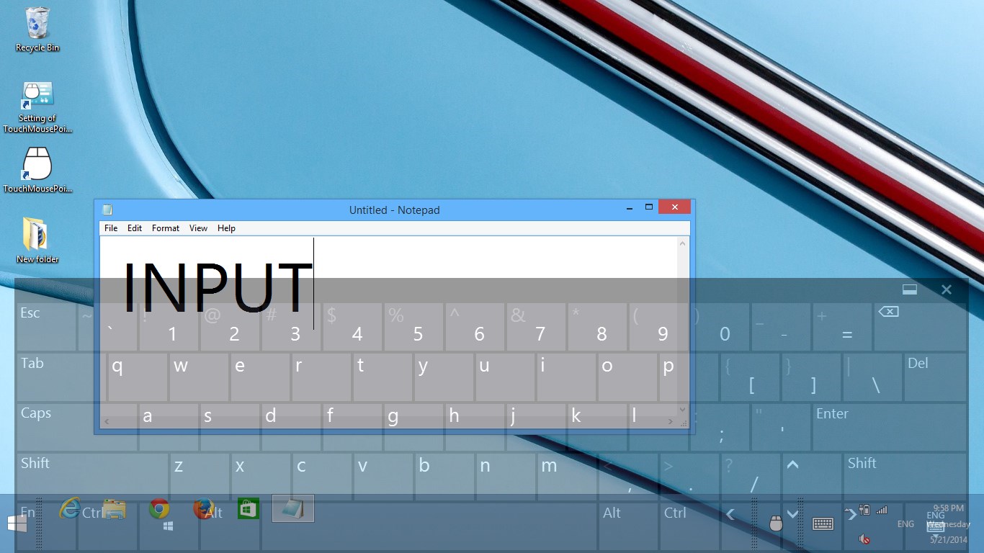Launch Google Chrome from the taskbar

click(x=159, y=509)
